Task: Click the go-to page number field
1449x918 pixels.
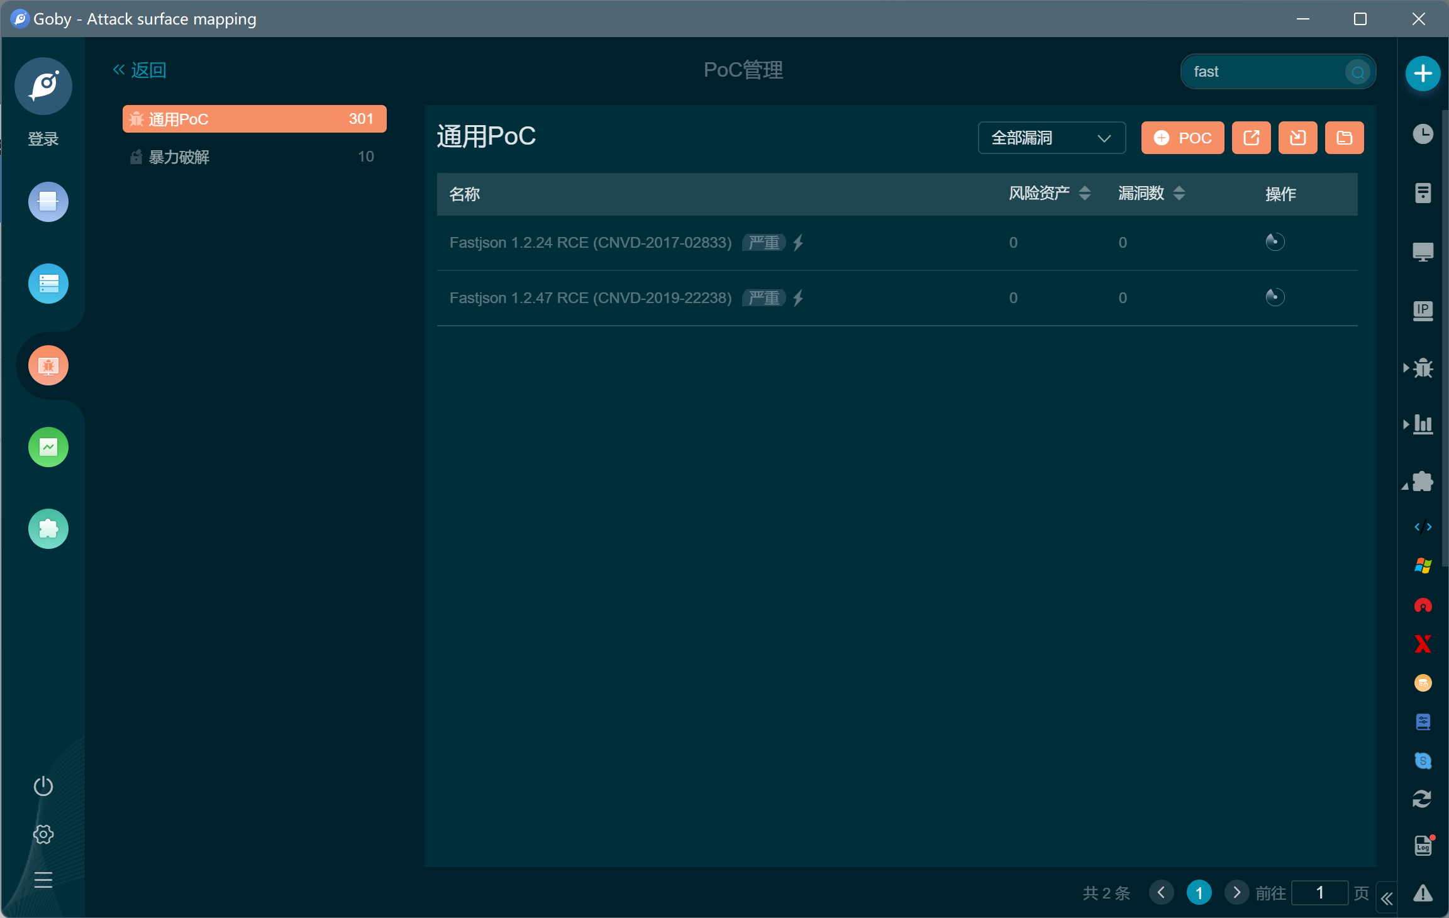Action: 1320,893
